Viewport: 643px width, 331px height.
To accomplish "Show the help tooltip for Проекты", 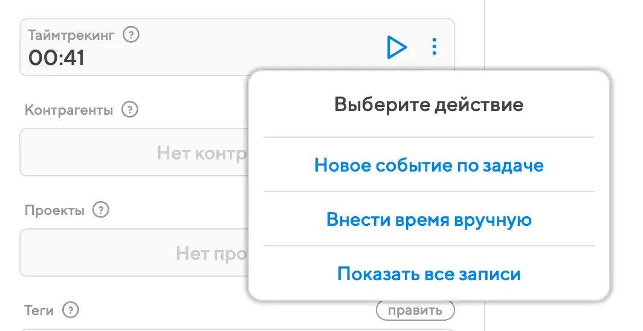I will [100, 210].
